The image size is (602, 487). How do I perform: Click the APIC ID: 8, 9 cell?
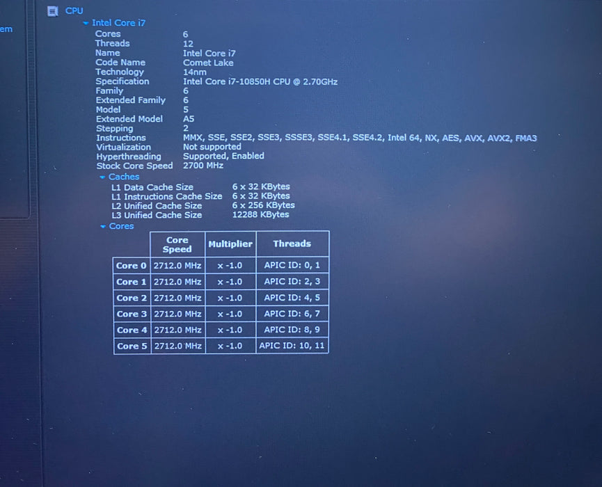(292, 330)
